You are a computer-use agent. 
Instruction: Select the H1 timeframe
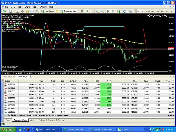(x=158, y=11)
